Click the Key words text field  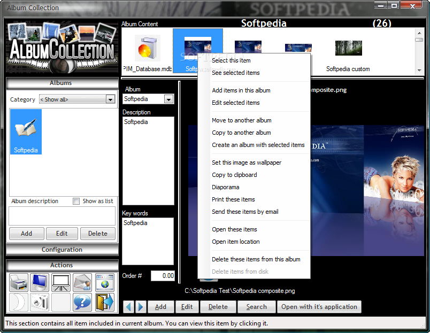(148, 241)
